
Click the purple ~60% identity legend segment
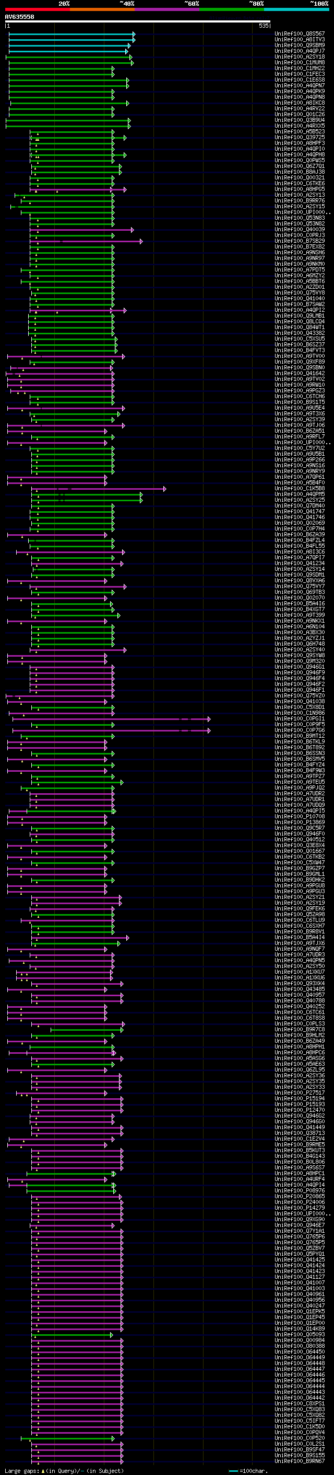click(168, 9)
